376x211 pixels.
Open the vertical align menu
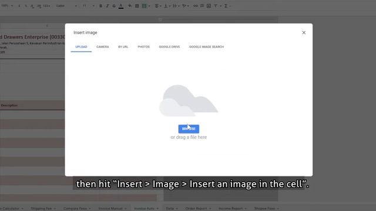167,6
